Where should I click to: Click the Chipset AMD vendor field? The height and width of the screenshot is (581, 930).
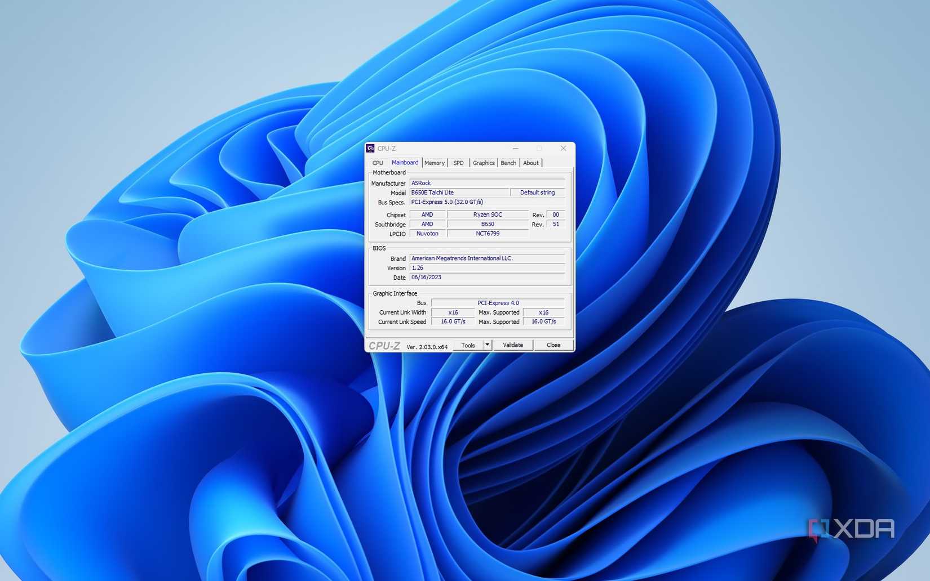427,214
